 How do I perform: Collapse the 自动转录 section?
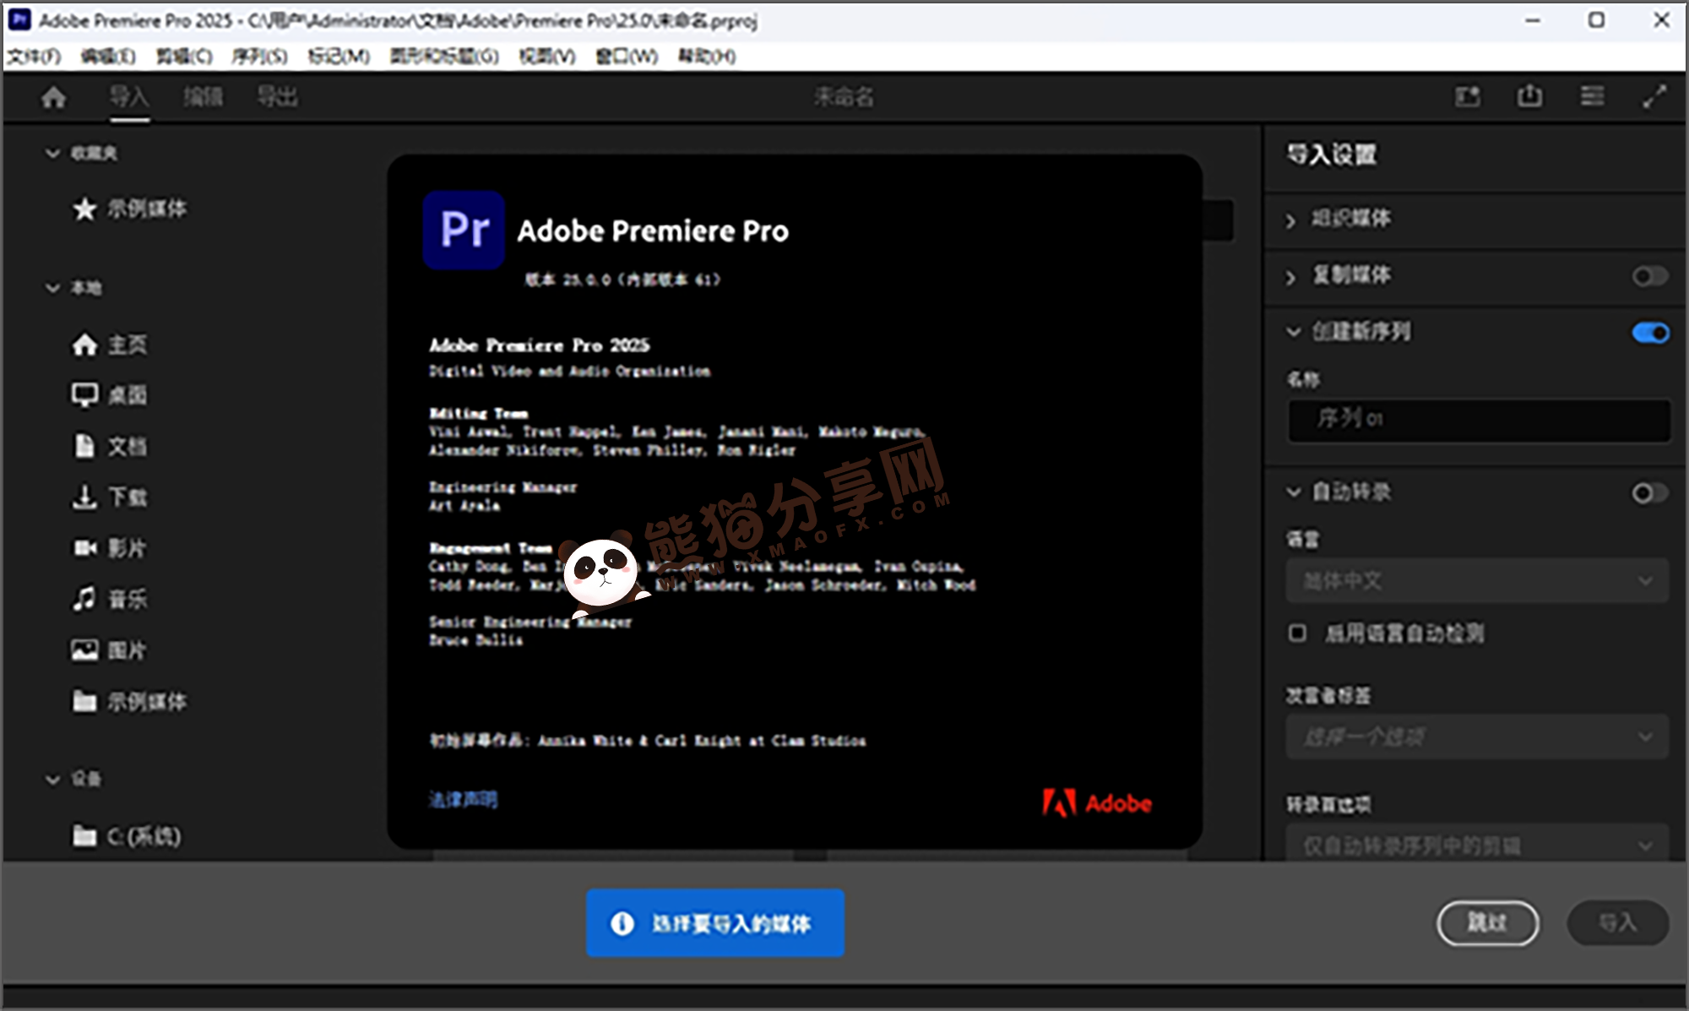coord(1293,492)
